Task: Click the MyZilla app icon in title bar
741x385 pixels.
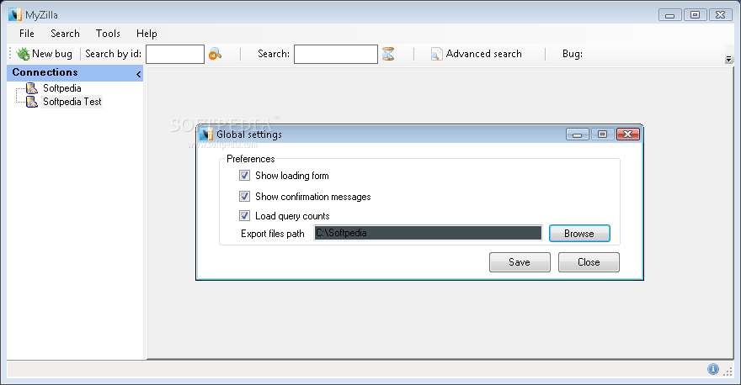Action: click(15, 14)
